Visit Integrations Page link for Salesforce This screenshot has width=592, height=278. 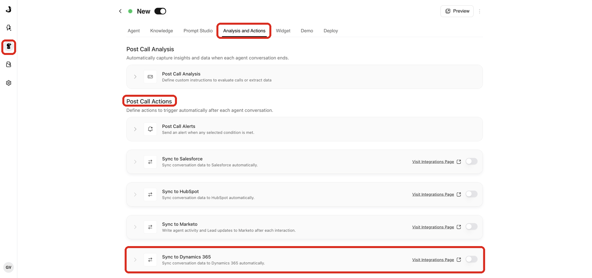coord(436,162)
